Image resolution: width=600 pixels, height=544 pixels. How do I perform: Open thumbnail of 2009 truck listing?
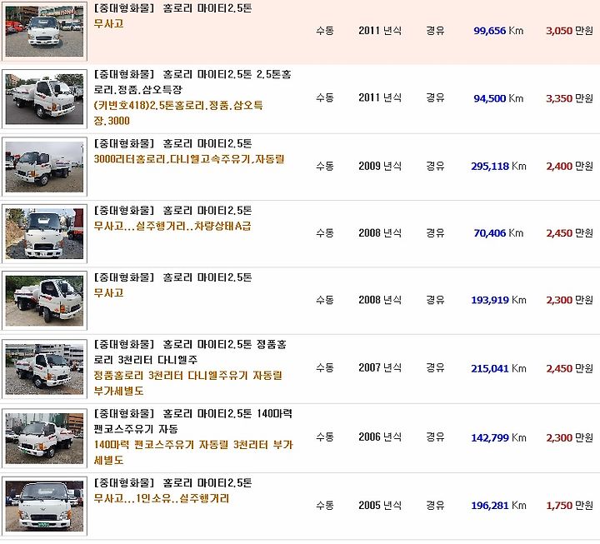pyautogui.click(x=44, y=167)
